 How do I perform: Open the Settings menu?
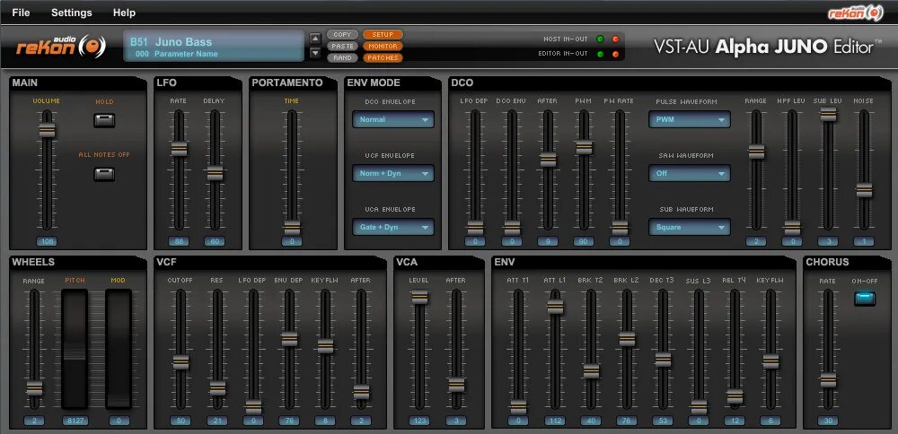[72, 13]
